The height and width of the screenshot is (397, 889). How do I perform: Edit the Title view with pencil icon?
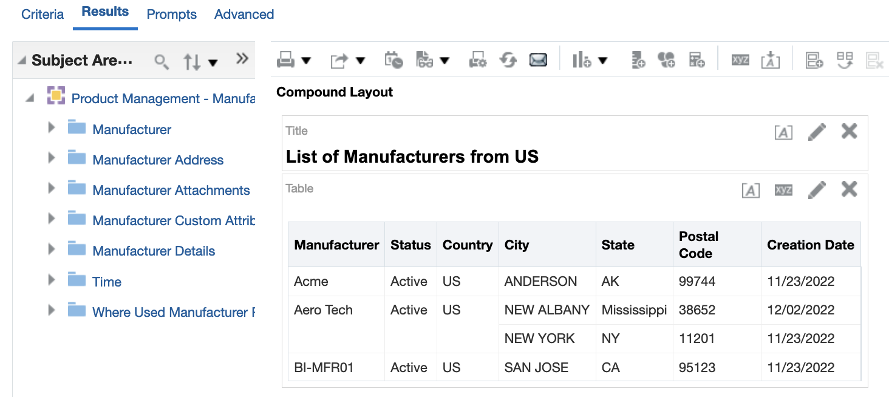[817, 131]
